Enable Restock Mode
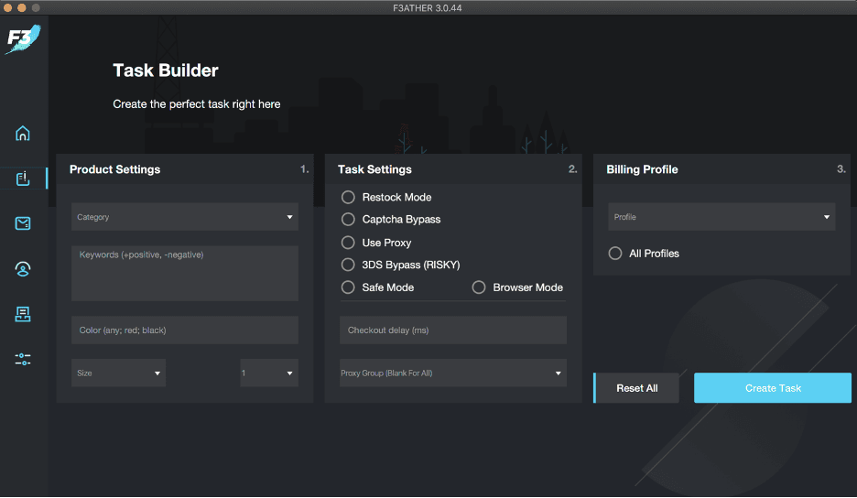 click(x=348, y=197)
